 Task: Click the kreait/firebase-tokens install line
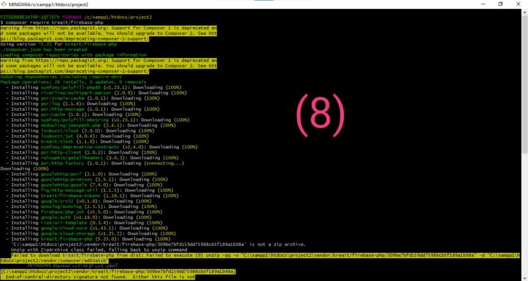tap(92, 195)
